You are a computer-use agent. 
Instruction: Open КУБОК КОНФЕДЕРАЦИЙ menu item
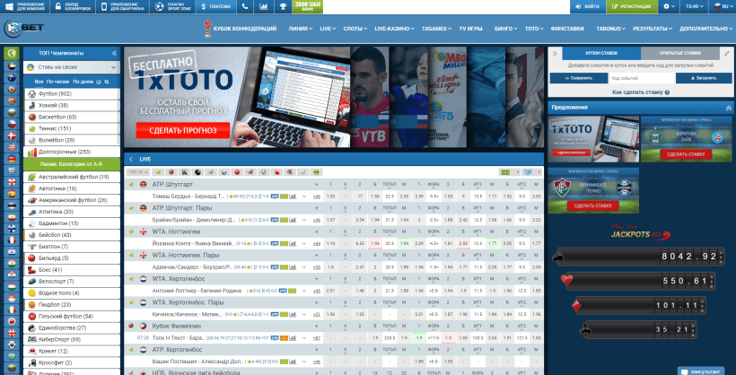click(x=240, y=29)
